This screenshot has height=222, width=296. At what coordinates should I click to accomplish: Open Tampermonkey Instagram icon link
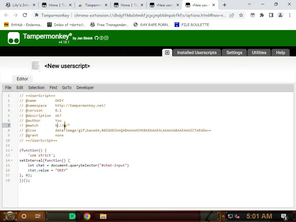tap(106, 38)
